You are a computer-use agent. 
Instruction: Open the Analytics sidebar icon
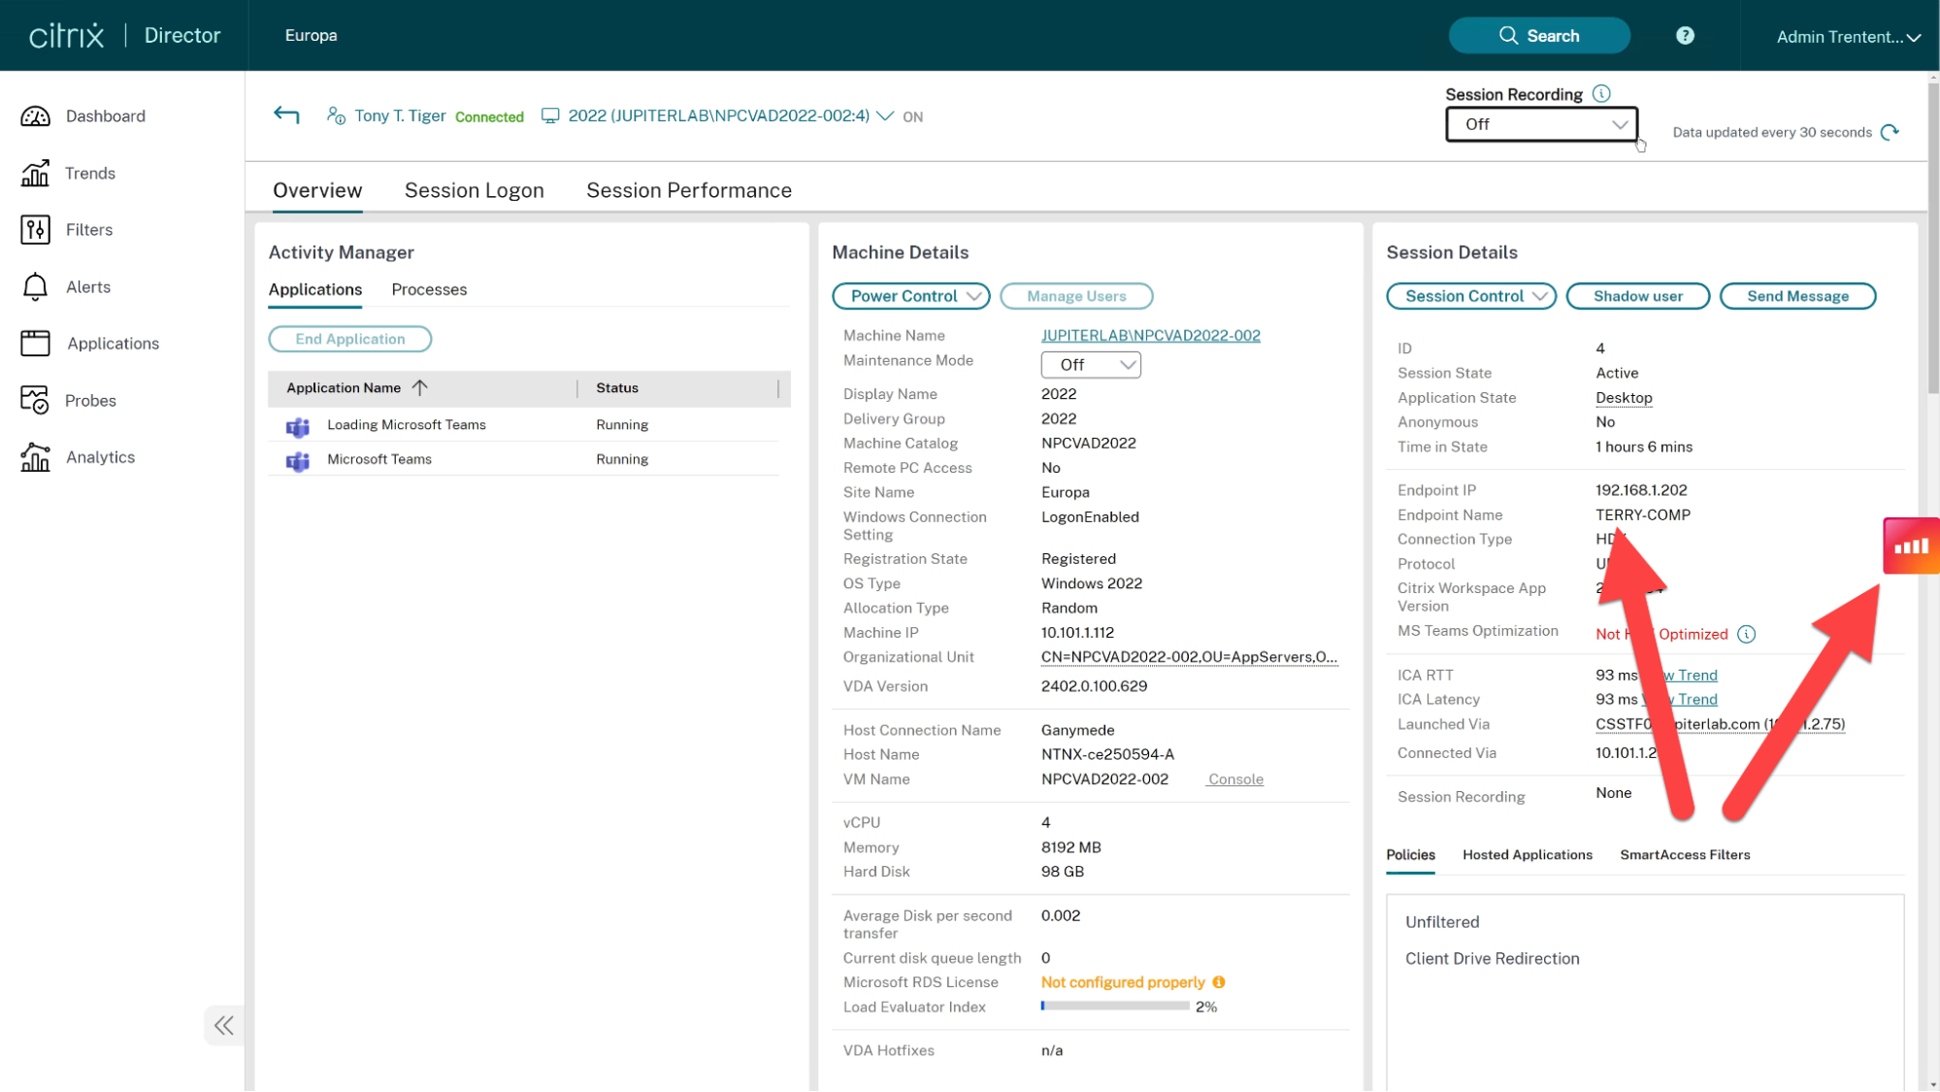pyautogui.click(x=36, y=457)
